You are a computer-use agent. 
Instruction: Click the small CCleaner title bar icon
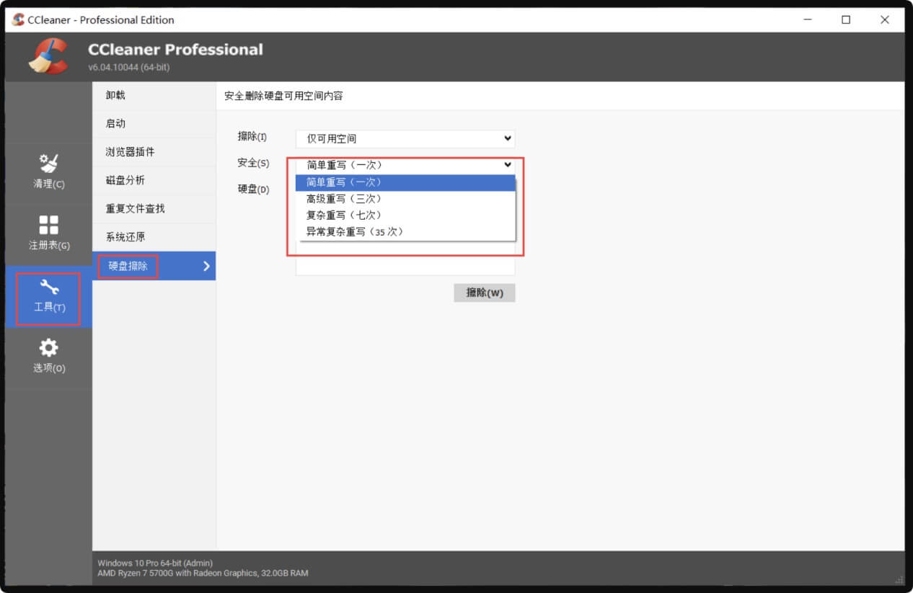pyautogui.click(x=18, y=19)
